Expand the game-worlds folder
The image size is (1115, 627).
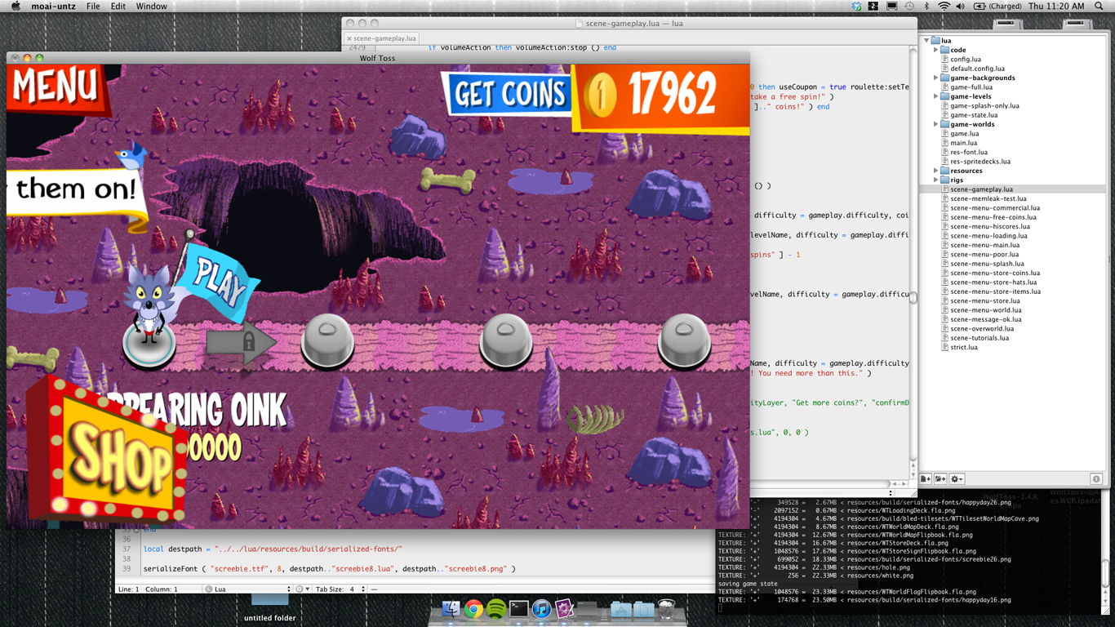(935, 124)
